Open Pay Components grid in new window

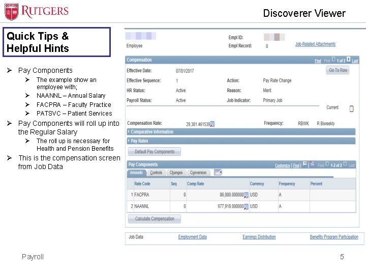[304, 163]
